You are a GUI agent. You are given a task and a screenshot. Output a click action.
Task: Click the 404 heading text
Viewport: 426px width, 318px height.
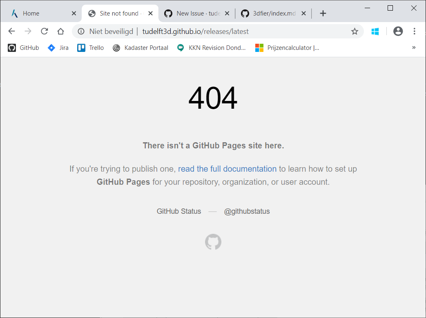pos(213,98)
